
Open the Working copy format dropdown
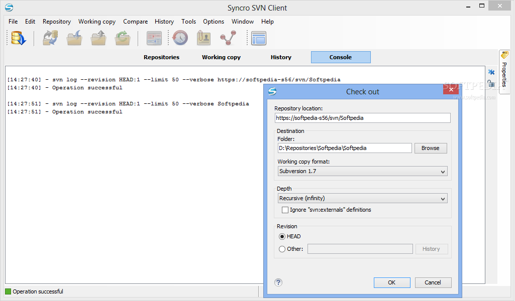click(x=363, y=171)
